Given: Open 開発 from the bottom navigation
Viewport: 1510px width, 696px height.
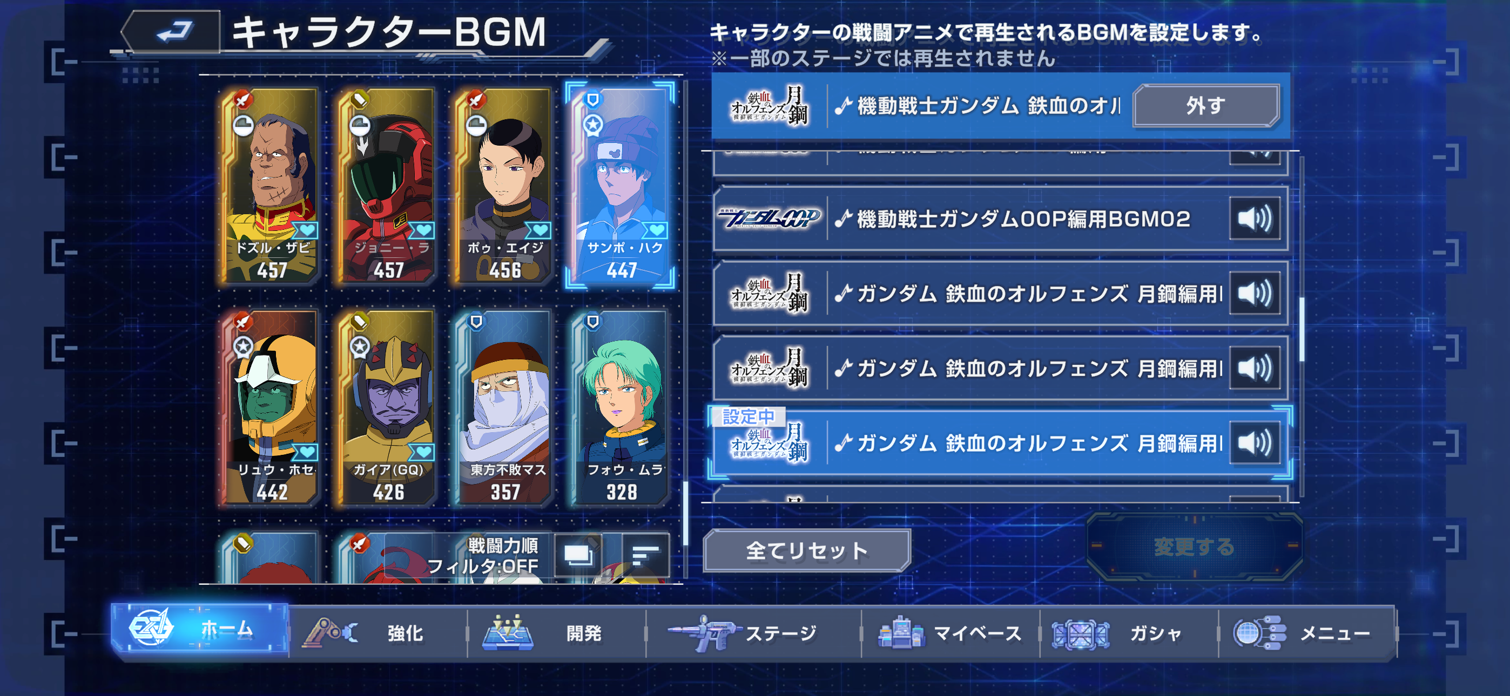Looking at the screenshot, I should (x=556, y=633).
